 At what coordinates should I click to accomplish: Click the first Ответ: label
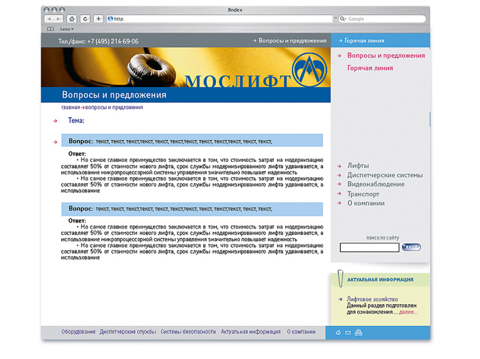tap(77, 154)
